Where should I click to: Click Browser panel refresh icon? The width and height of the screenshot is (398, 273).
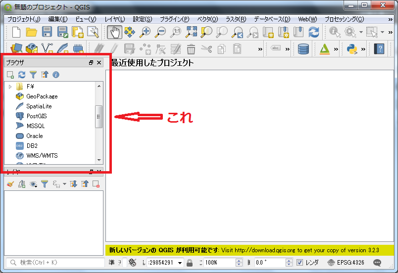point(22,75)
